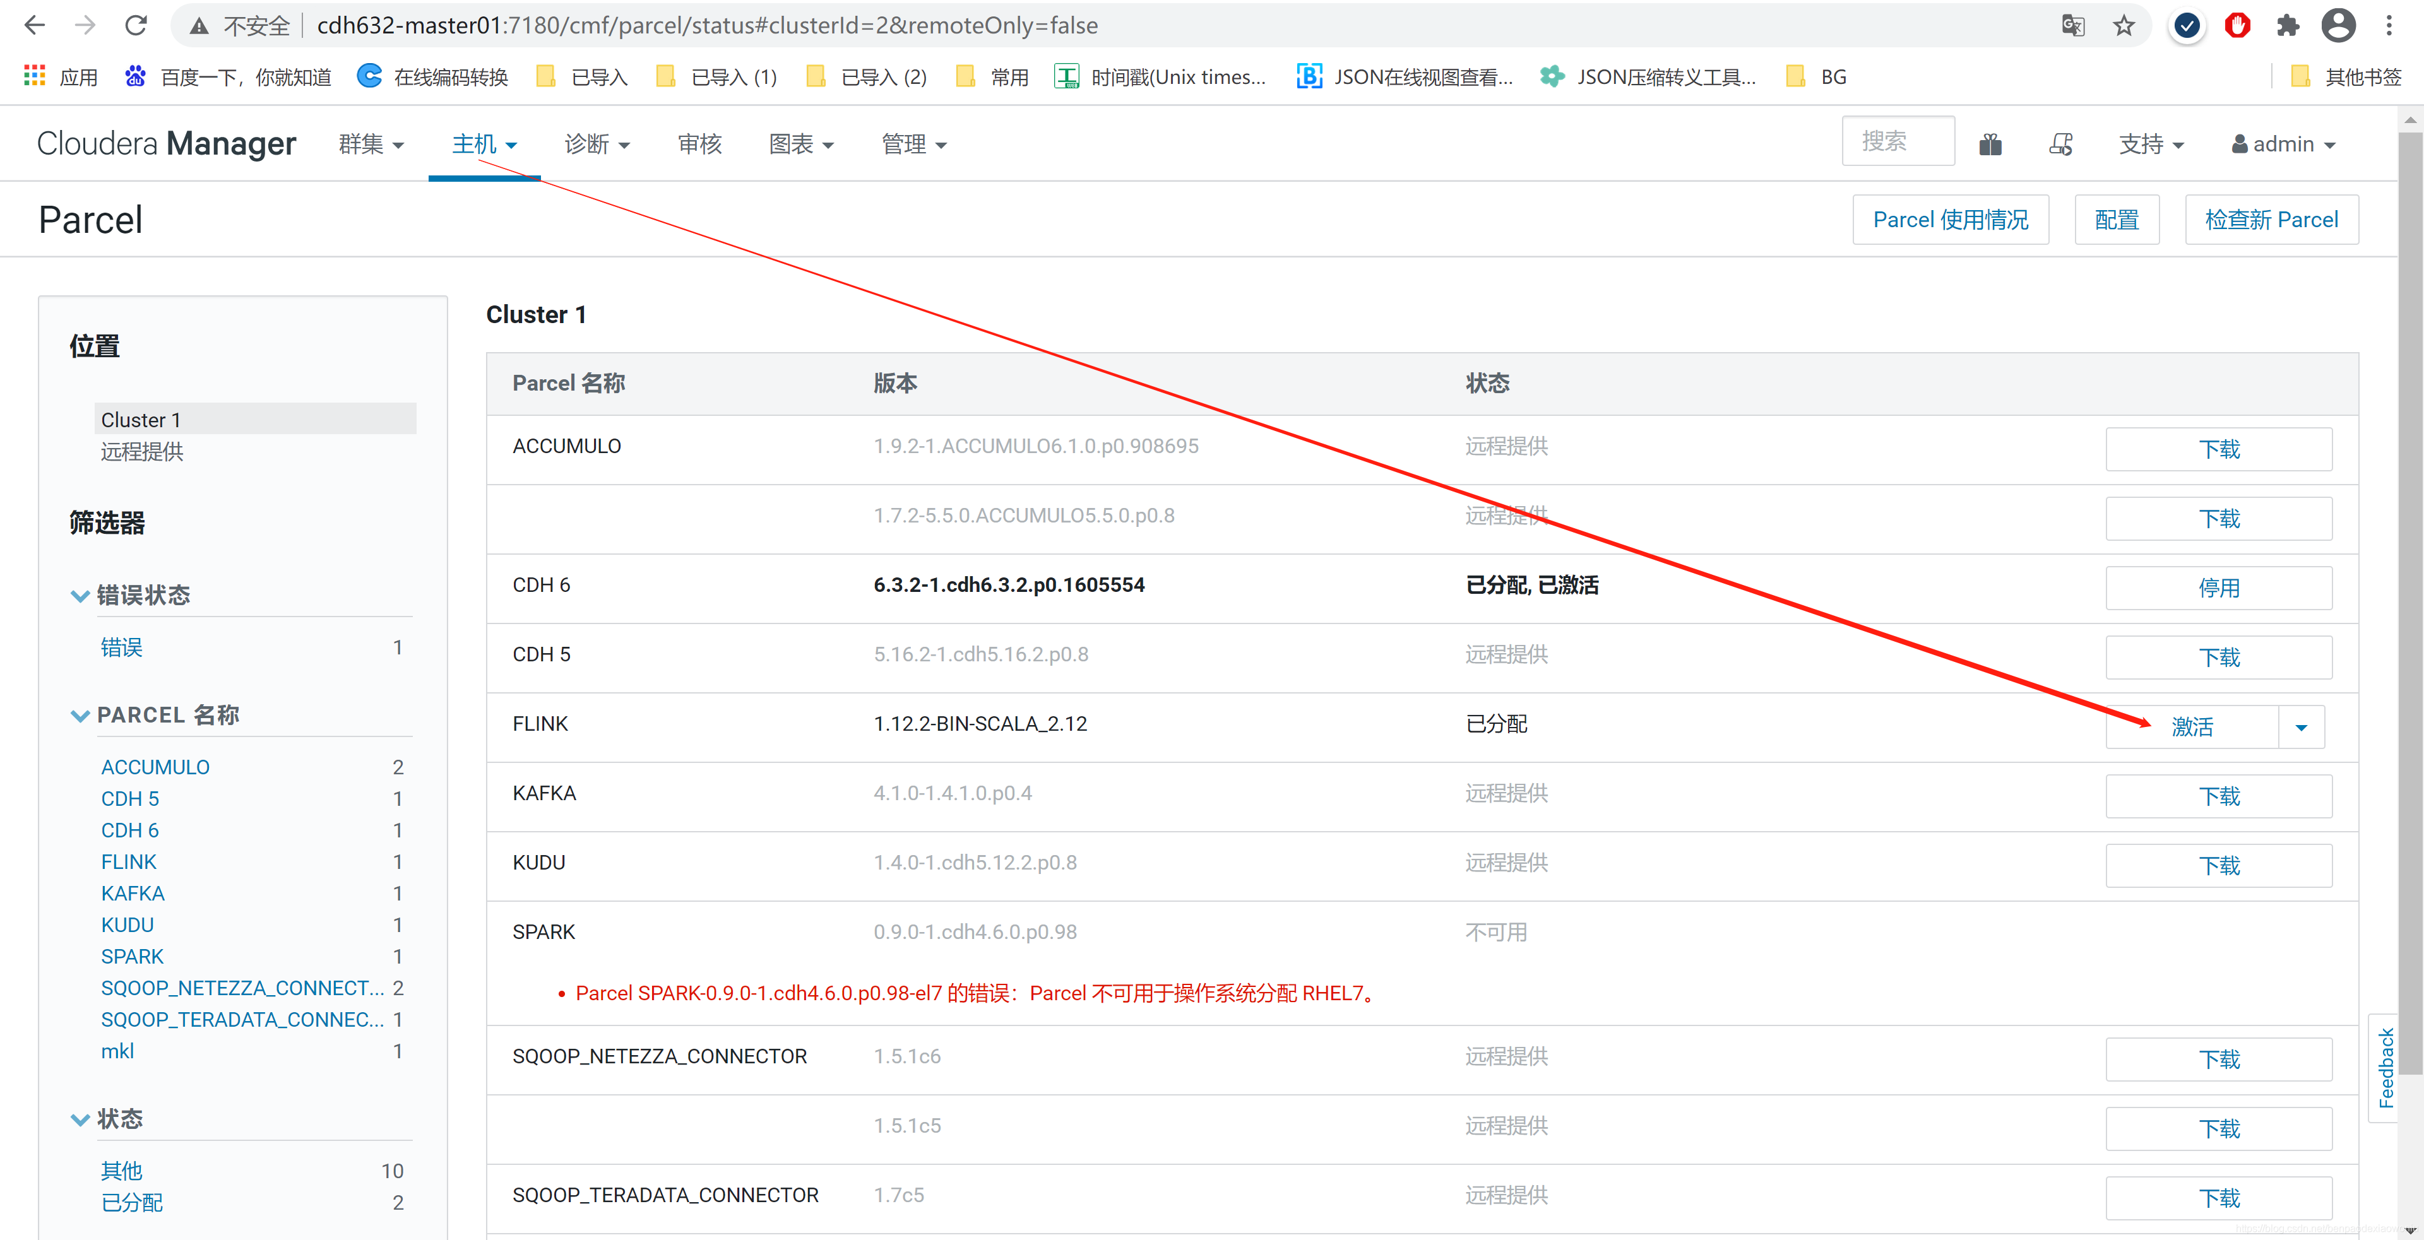The height and width of the screenshot is (1240, 2424).
Task: Click the browser forward arrow
Action: tap(86, 25)
